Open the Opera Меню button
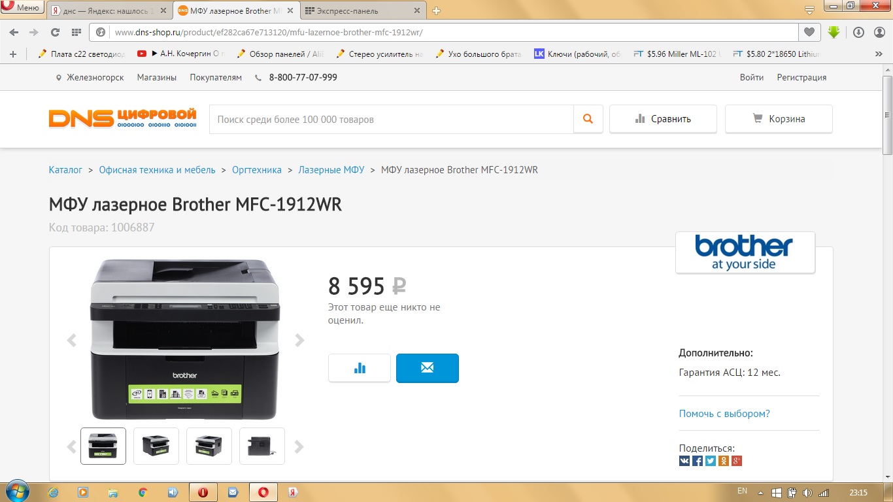 tap(22, 7)
